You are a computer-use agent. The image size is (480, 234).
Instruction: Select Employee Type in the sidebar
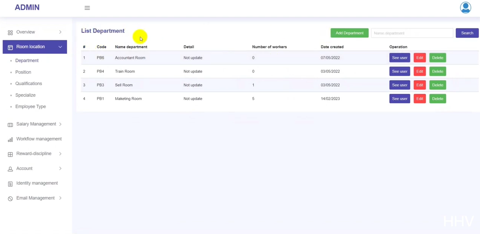pyautogui.click(x=30, y=106)
